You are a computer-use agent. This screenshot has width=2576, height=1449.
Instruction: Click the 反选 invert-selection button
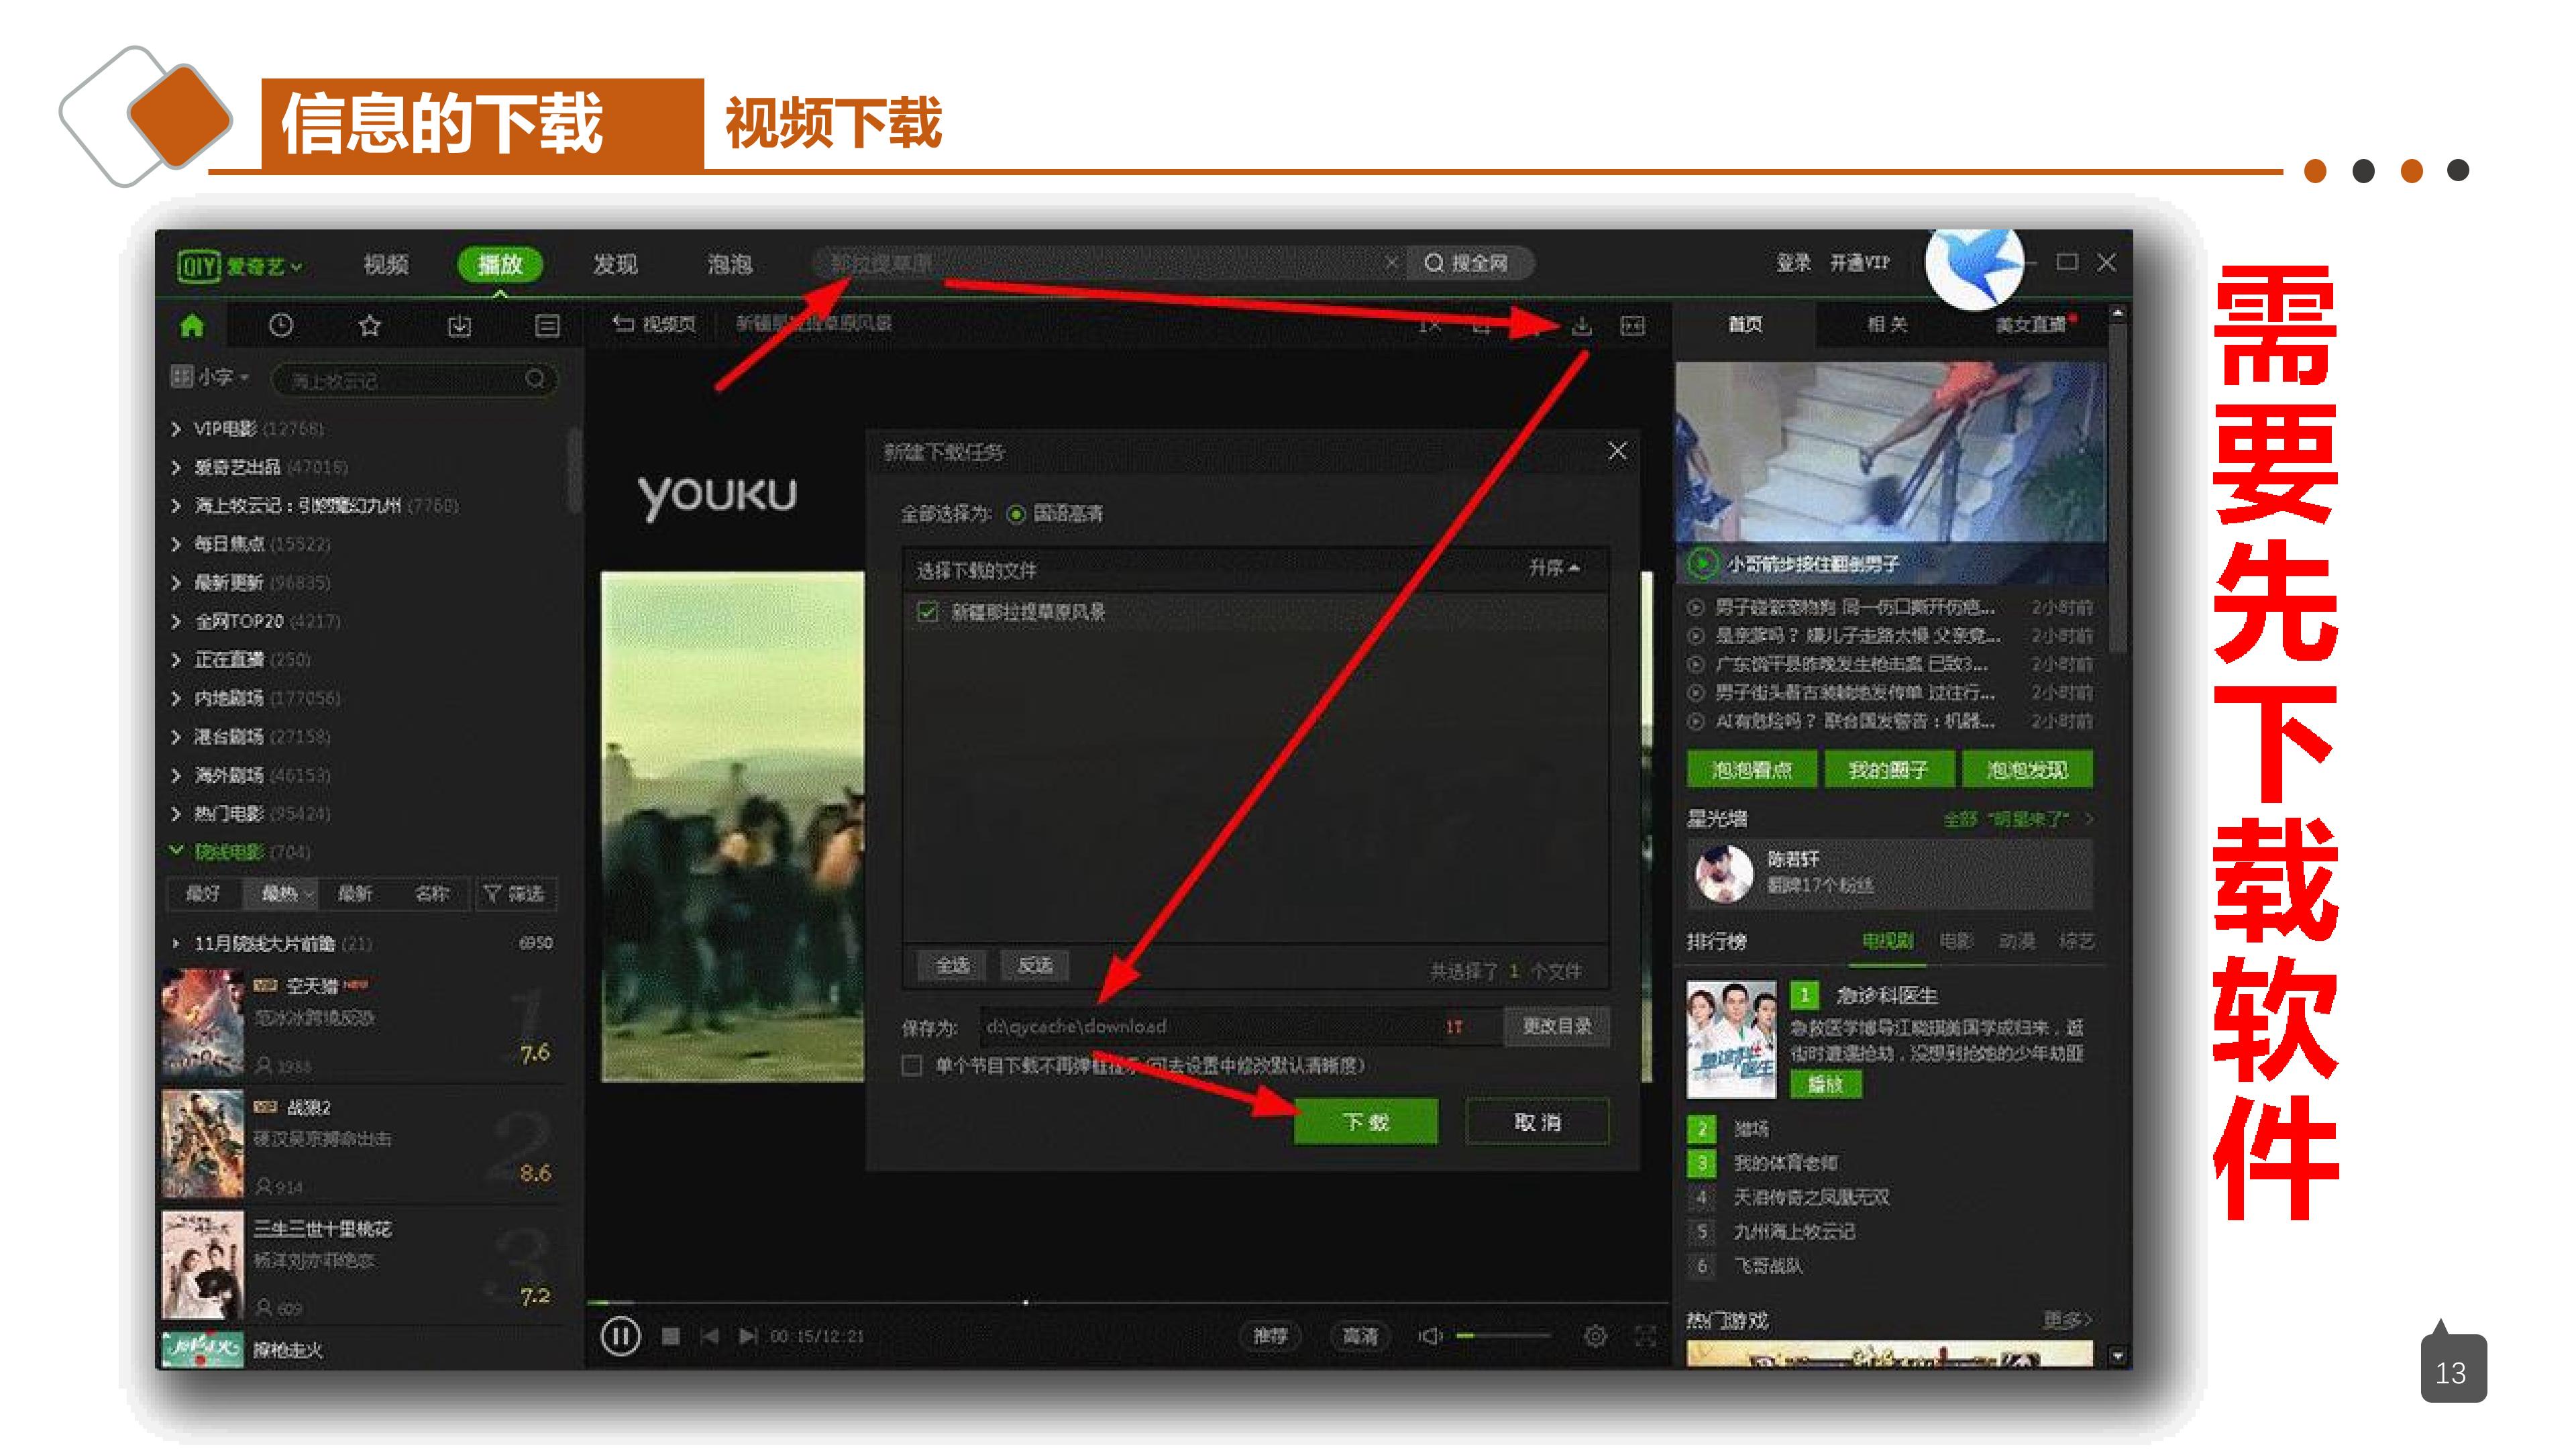[1035, 965]
